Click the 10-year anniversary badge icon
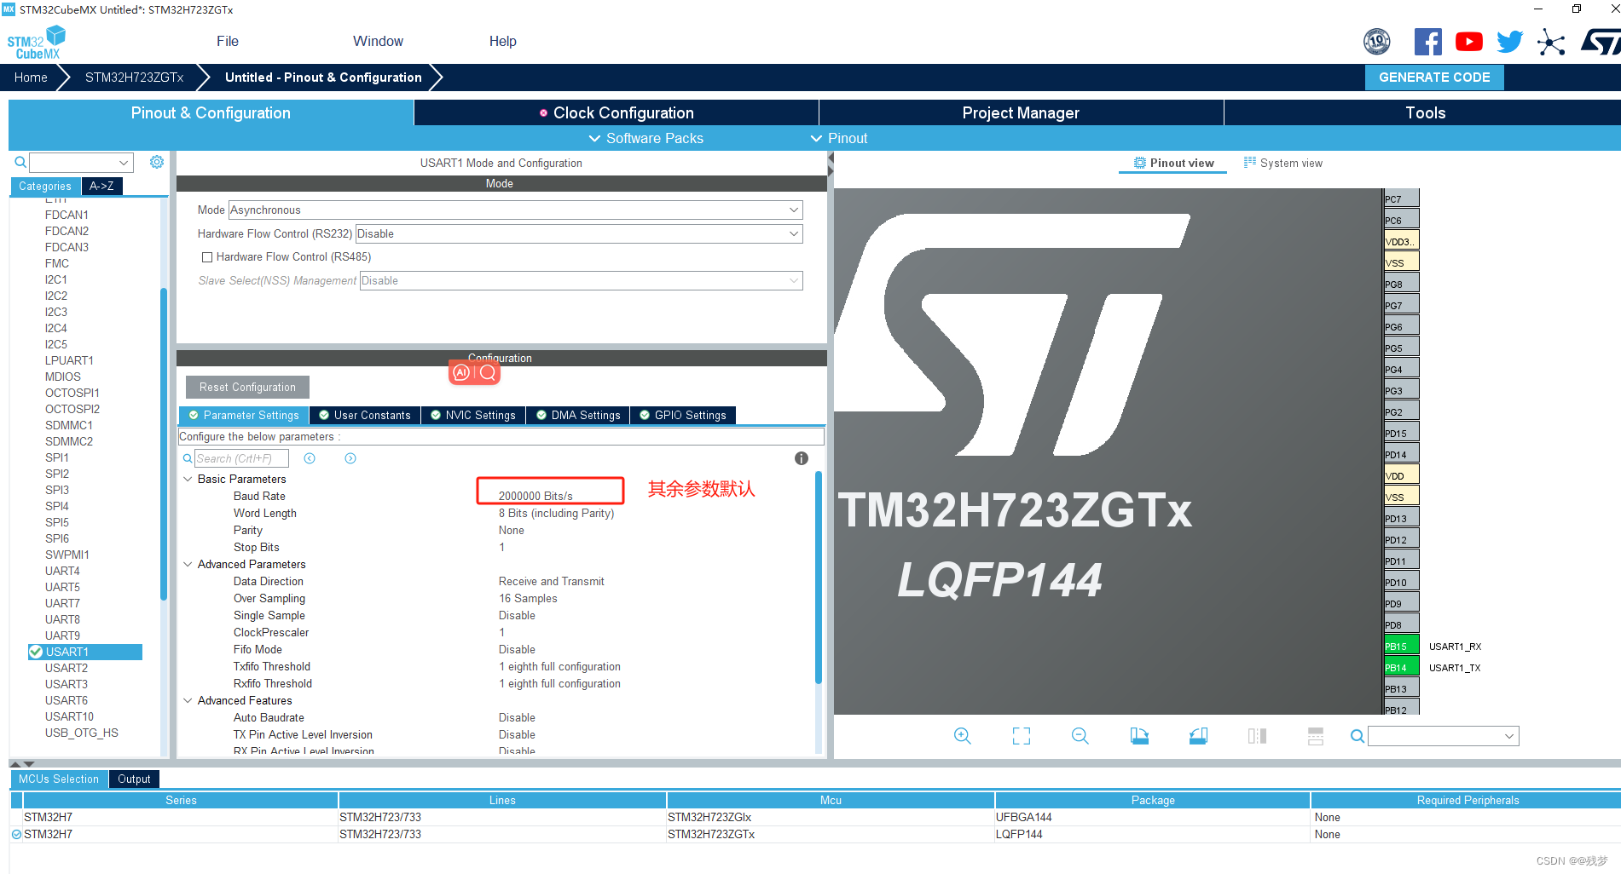The width and height of the screenshot is (1621, 874). [x=1377, y=41]
